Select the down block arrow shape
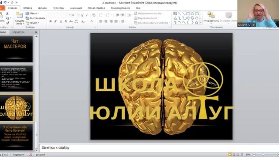This screenshot has height=157, width=279. tap(192, 18)
